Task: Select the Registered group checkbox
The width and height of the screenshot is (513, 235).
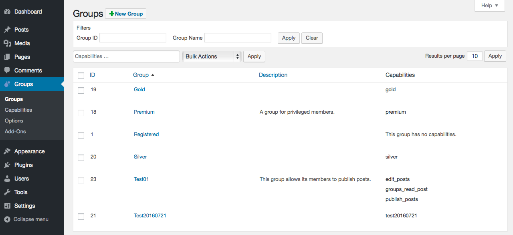Action: coord(81,135)
